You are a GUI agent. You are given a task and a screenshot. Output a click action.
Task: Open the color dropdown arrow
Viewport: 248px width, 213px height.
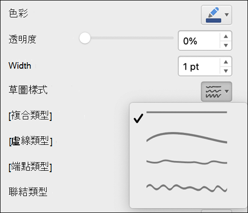pos(227,15)
